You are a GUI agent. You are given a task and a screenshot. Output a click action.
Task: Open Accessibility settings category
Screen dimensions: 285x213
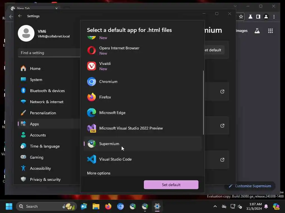tap(49, 168)
